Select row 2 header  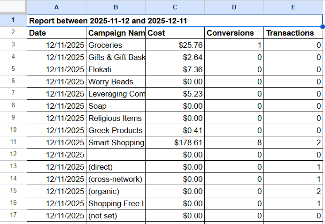(x=13, y=33)
